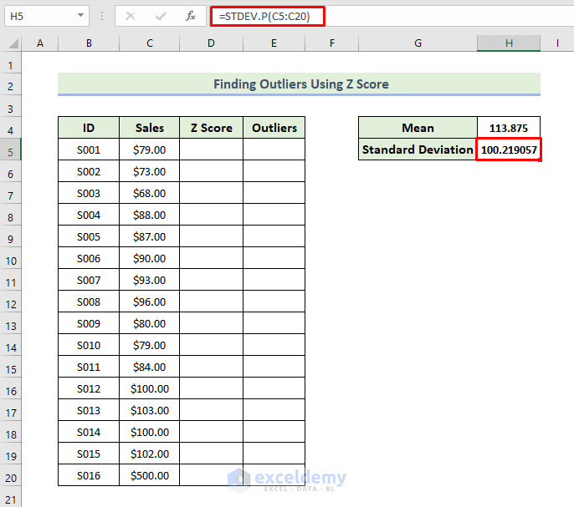574x507 pixels.
Task: Select cell S014
Action: pyautogui.click(x=89, y=432)
